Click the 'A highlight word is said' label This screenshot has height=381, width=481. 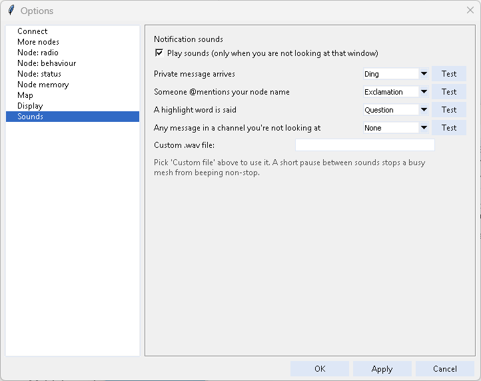(x=195, y=110)
